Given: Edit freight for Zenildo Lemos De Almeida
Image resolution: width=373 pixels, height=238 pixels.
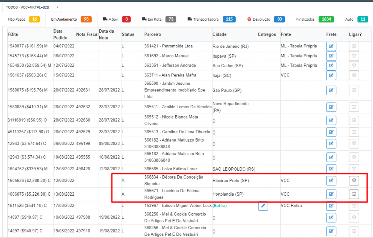Looking at the screenshot, I should click(x=331, y=107).
